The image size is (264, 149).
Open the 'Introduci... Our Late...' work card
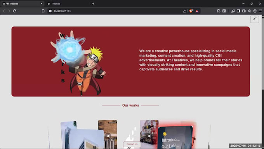pos(175,137)
